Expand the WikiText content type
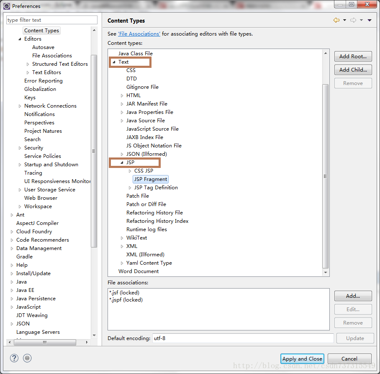Screen dimensions: 380x374 [x=122, y=238]
